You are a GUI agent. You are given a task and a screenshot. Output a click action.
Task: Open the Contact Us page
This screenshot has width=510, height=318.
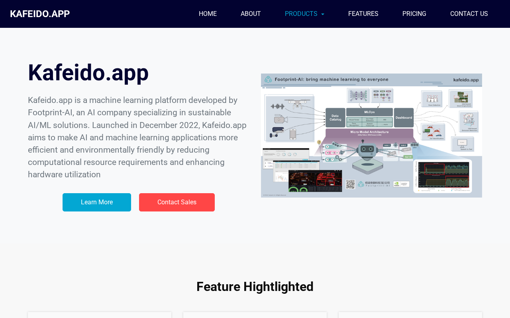coord(469,14)
